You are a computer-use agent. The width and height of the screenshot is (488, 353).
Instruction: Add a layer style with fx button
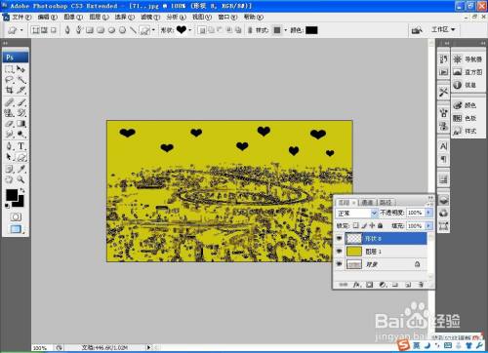click(x=356, y=285)
